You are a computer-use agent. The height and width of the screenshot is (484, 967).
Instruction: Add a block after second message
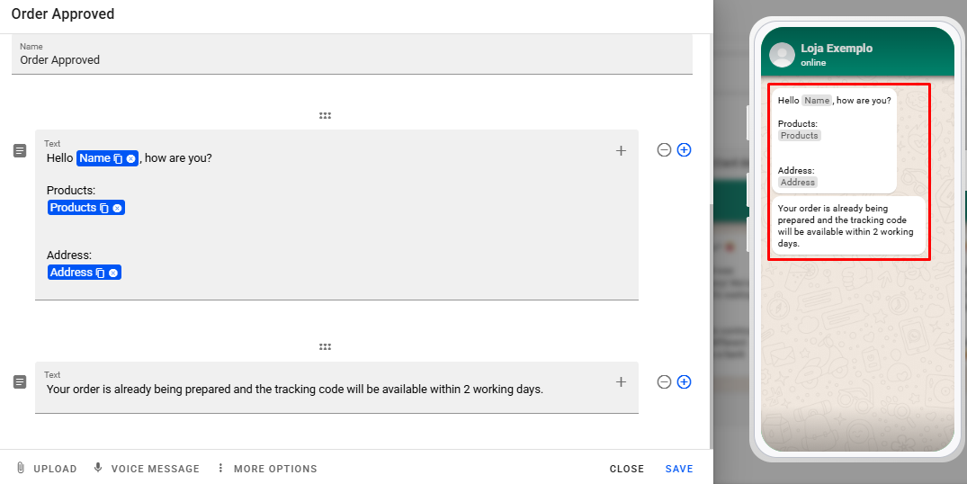coord(684,382)
